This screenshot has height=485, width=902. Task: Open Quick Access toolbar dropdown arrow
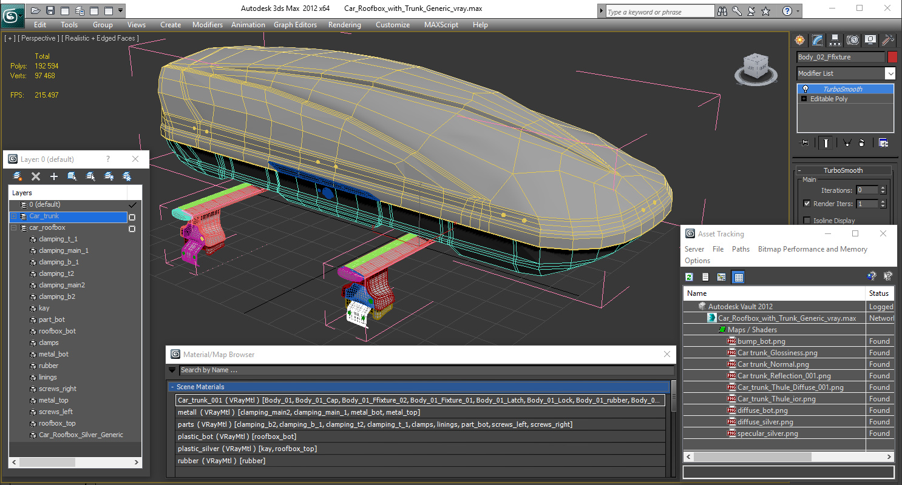(x=121, y=10)
